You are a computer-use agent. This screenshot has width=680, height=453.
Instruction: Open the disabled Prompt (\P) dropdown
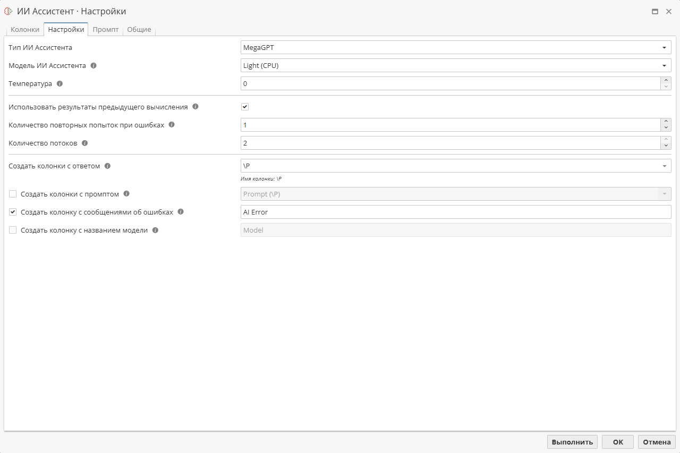tap(456, 194)
